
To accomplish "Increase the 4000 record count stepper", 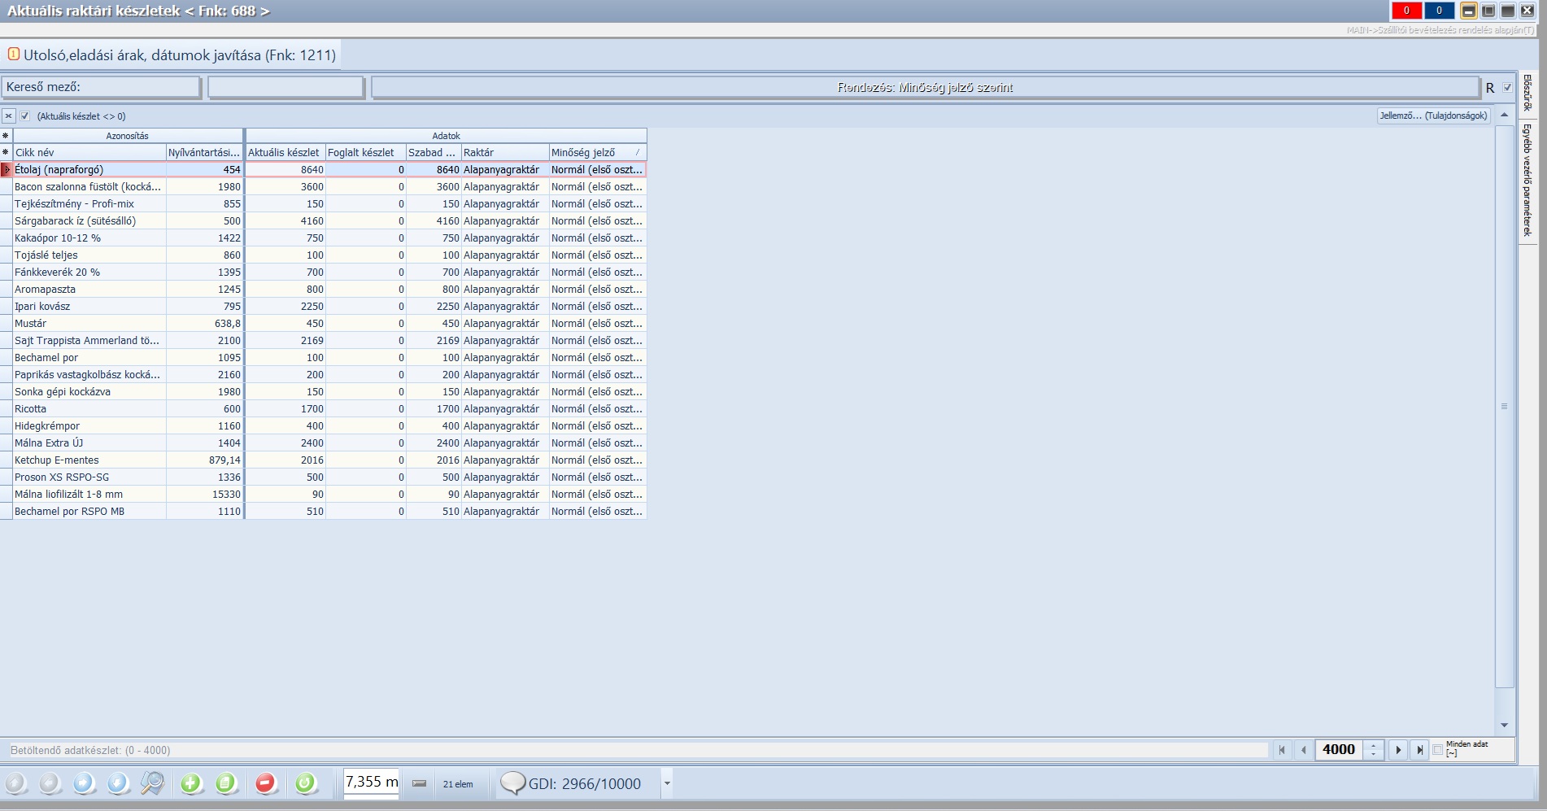I will [1374, 745].
